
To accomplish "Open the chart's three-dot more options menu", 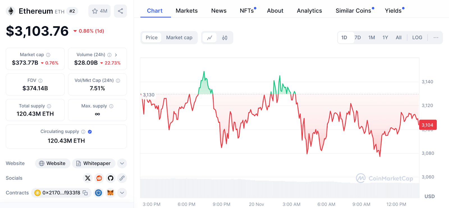I will point(436,38).
